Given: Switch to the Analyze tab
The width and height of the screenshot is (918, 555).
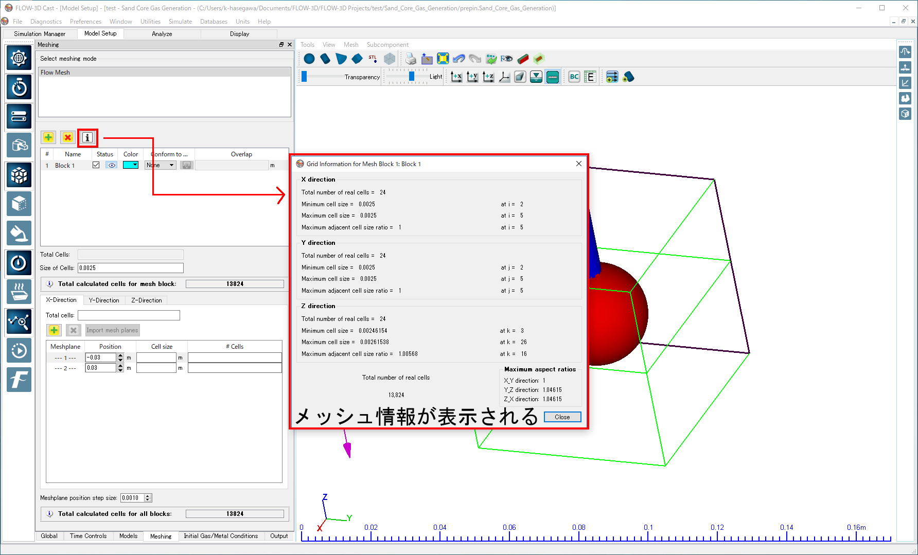Looking at the screenshot, I should pyautogui.click(x=162, y=34).
